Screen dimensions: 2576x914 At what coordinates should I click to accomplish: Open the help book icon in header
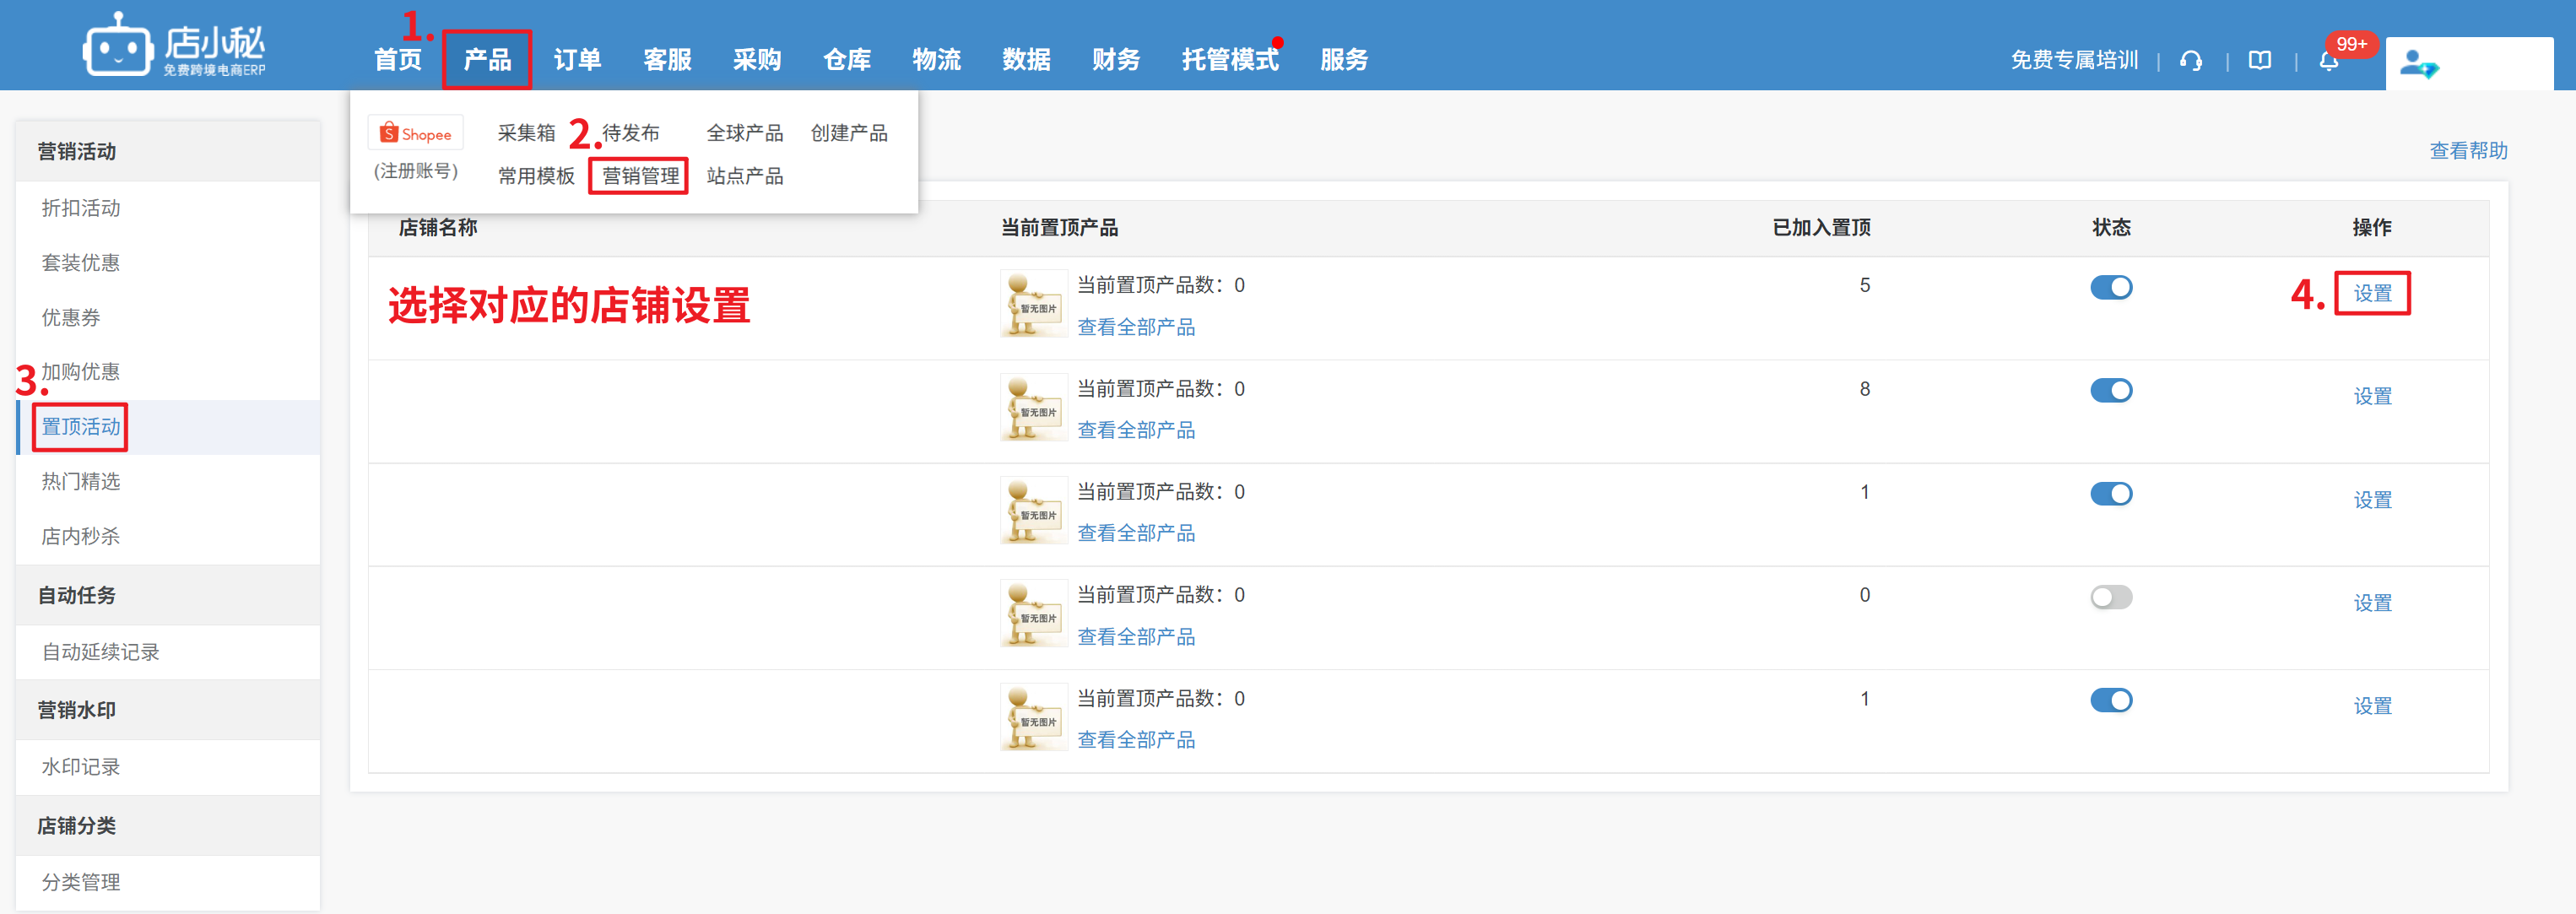tap(2259, 61)
